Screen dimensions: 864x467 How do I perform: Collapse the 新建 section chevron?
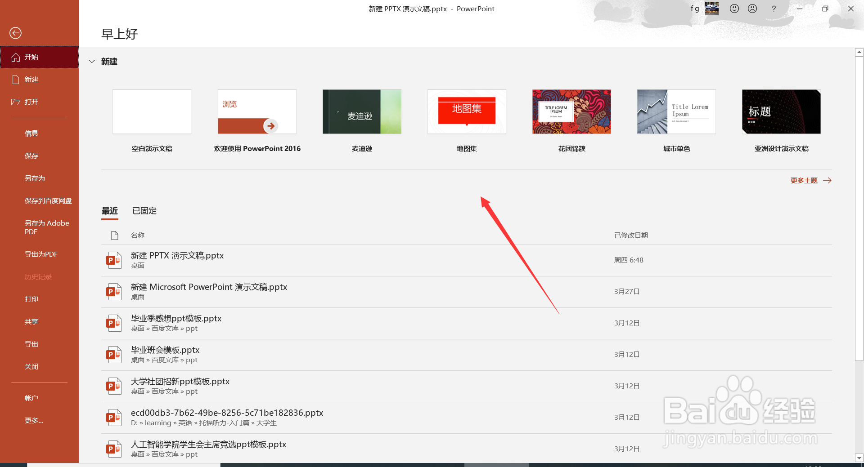[92, 62]
